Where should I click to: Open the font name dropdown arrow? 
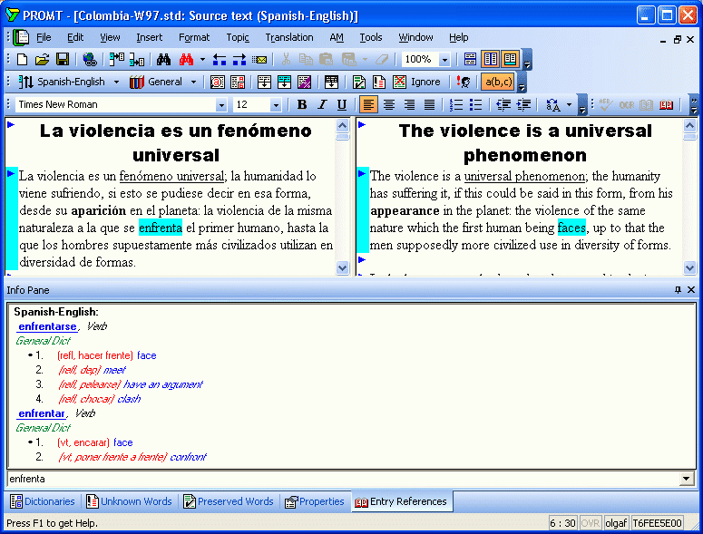point(221,106)
